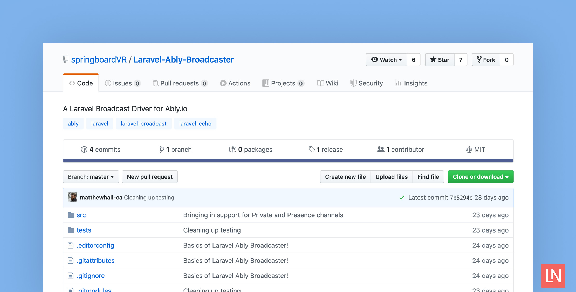Click the package box icon
Screen dimensions: 576x292
(233, 150)
